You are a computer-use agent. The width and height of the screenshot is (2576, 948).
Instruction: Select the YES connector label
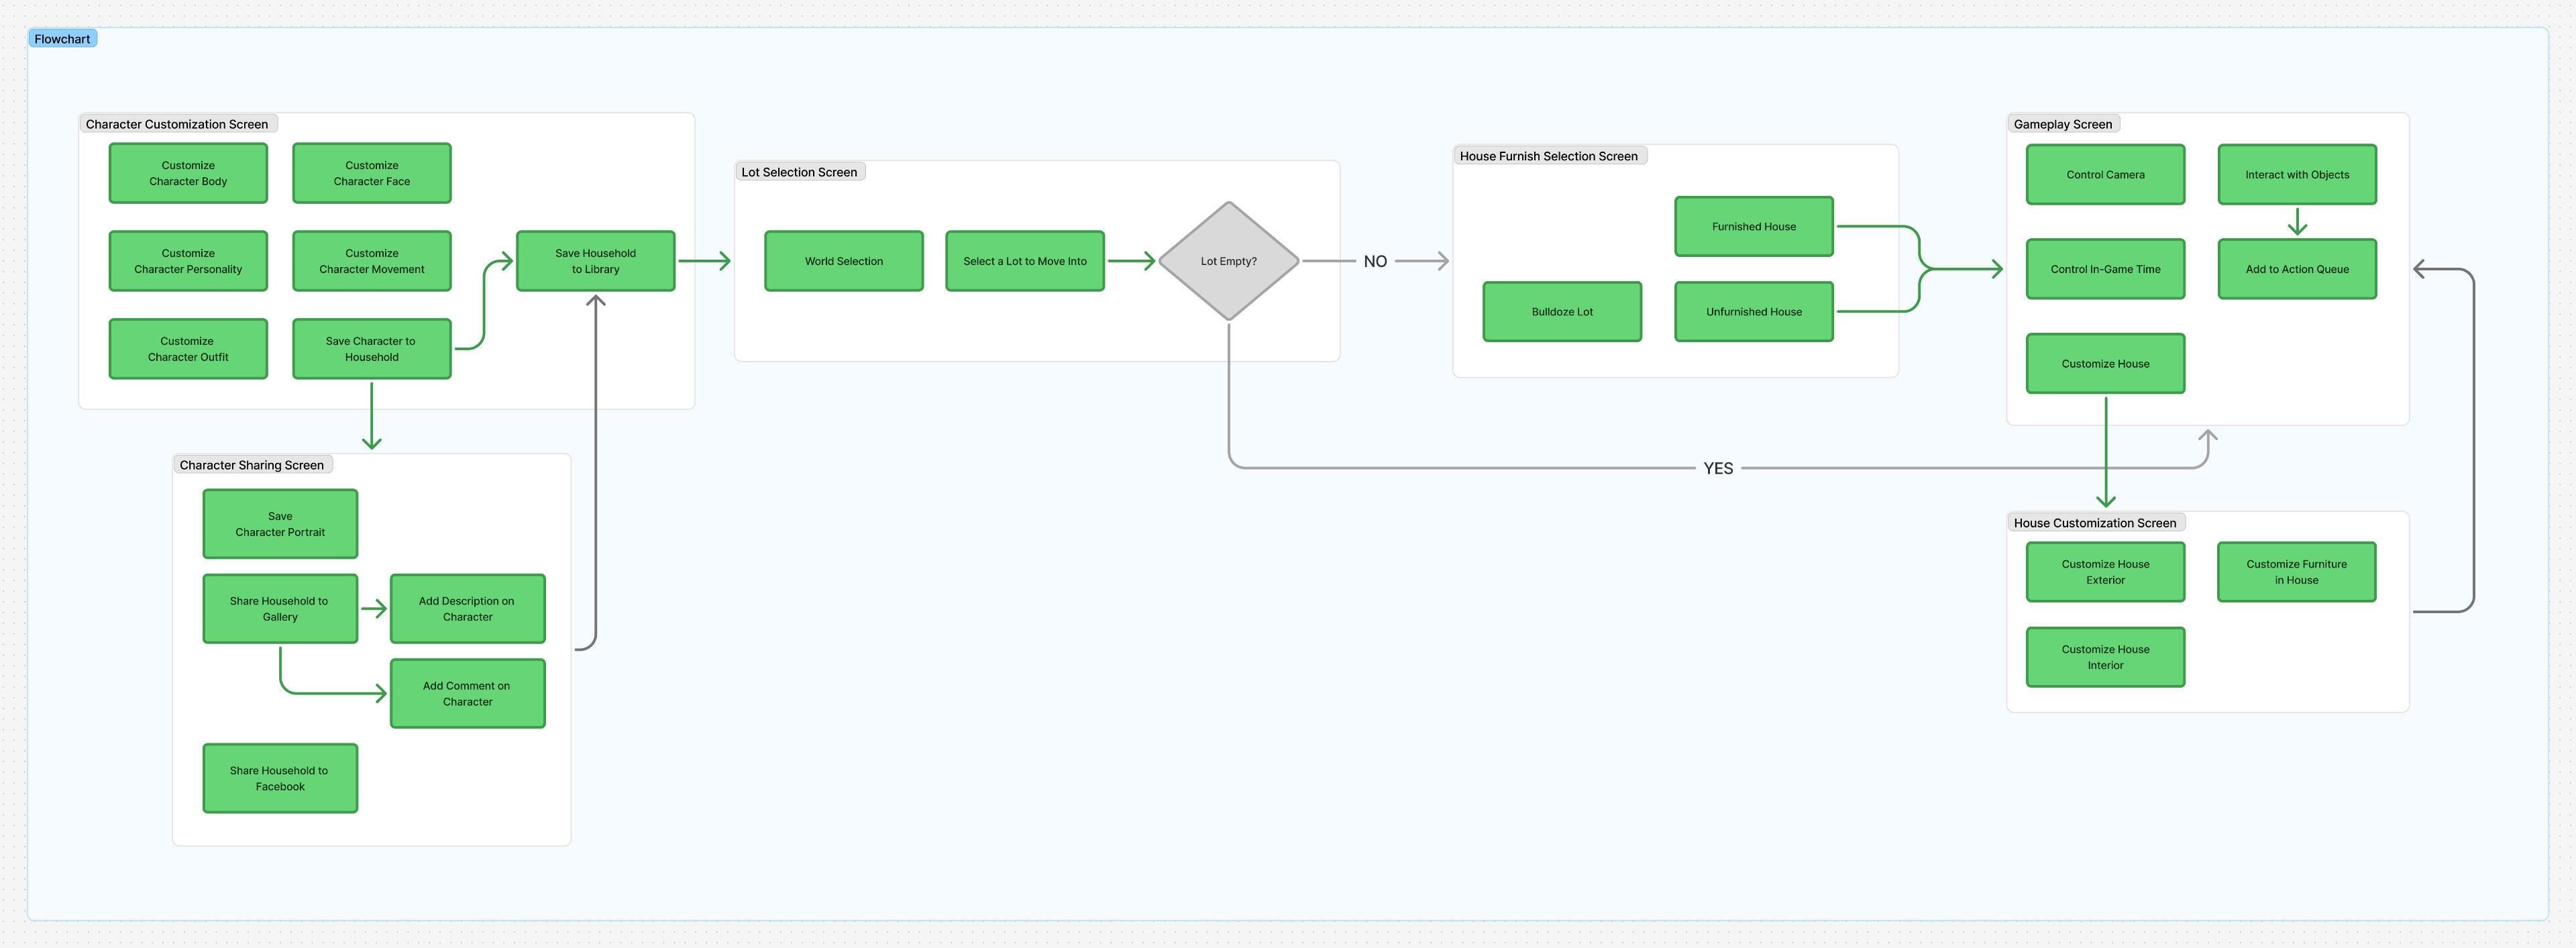[1717, 468]
